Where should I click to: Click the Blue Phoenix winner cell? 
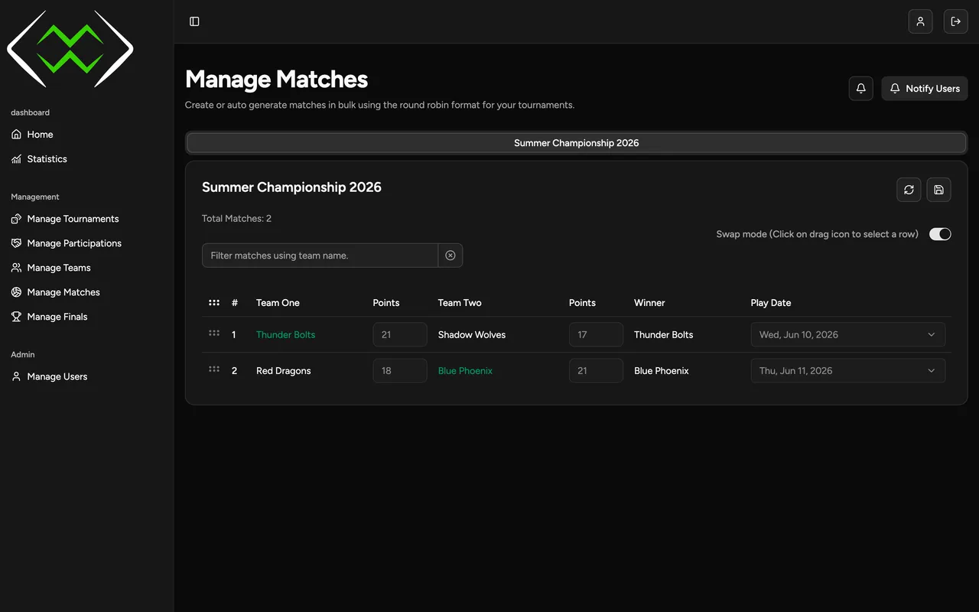(x=662, y=370)
